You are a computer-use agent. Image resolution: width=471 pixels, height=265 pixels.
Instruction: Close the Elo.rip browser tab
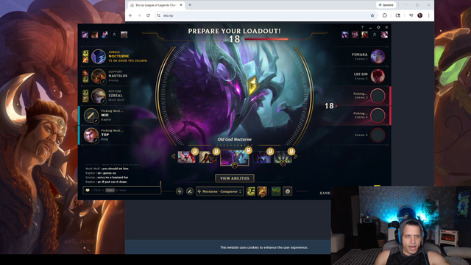point(181,5)
